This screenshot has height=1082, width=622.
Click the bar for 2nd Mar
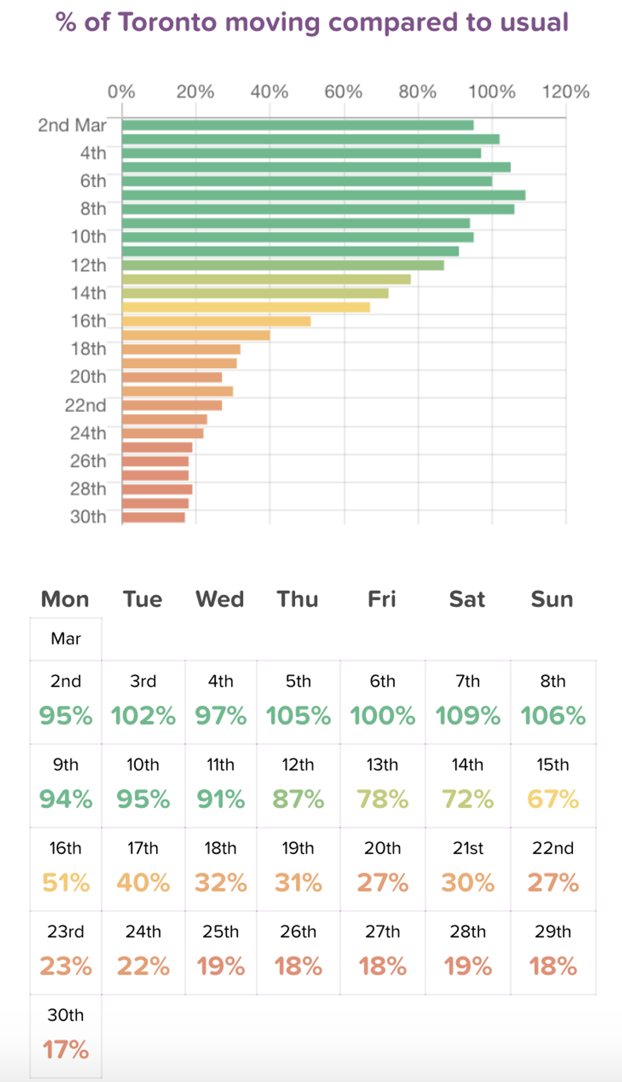(x=297, y=125)
